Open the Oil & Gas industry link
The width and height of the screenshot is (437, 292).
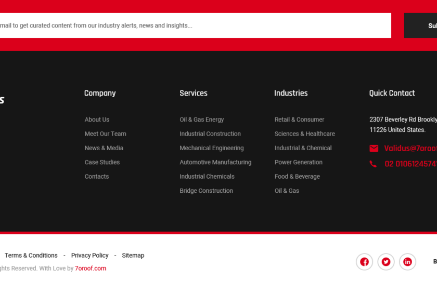(x=287, y=190)
